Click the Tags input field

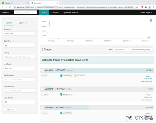click(20, 57)
